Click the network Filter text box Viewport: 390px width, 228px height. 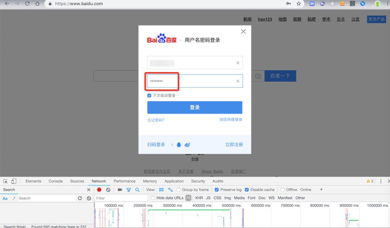click(x=121, y=198)
